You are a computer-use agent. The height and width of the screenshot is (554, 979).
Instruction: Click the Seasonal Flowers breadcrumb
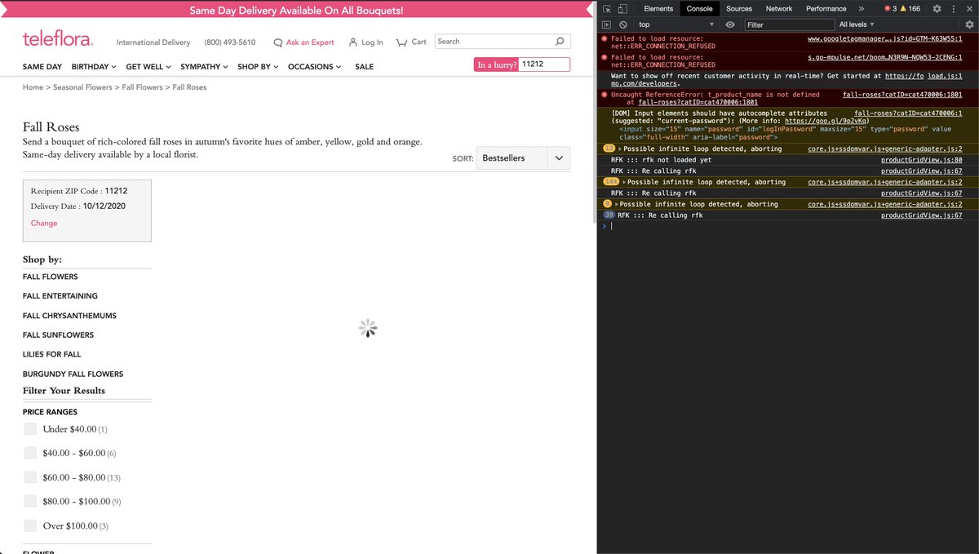click(82, 87)
